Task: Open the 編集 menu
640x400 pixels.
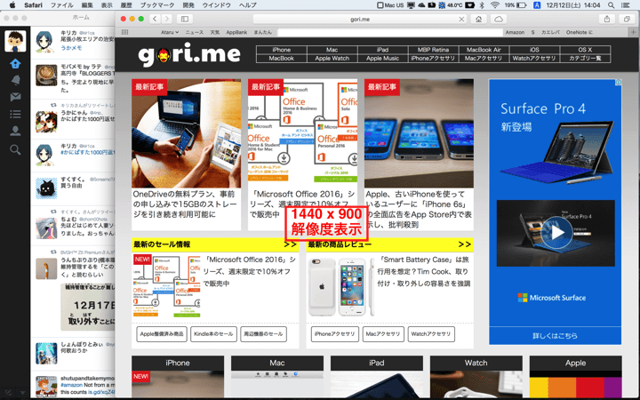Action: pos(87,5)
